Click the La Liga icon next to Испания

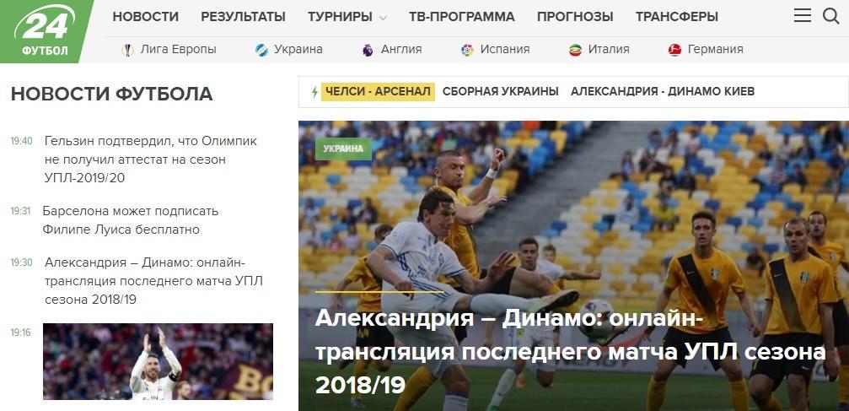[467, 50]
